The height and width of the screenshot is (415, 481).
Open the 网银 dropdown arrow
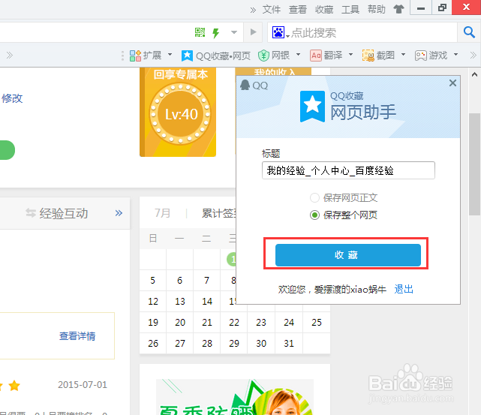(298, 55)
